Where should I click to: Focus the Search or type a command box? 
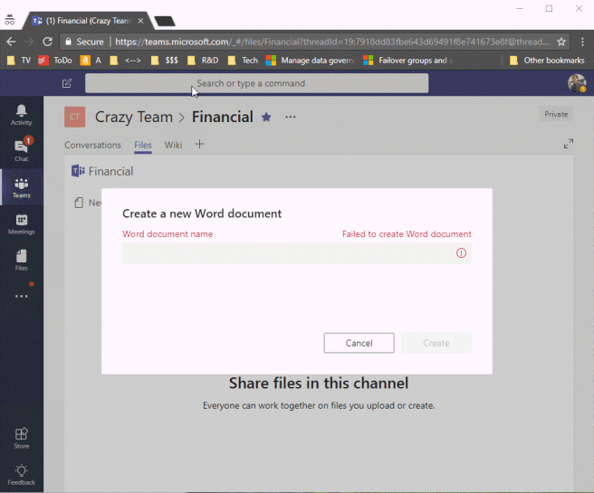point(256,83)
